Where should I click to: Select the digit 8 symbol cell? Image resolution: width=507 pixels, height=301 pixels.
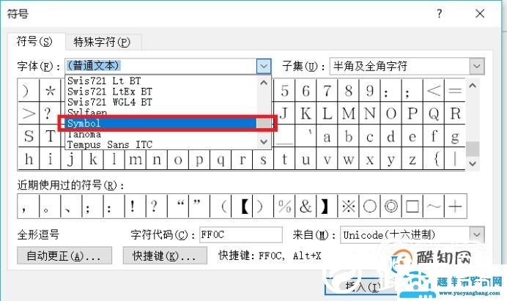(348, 91)
